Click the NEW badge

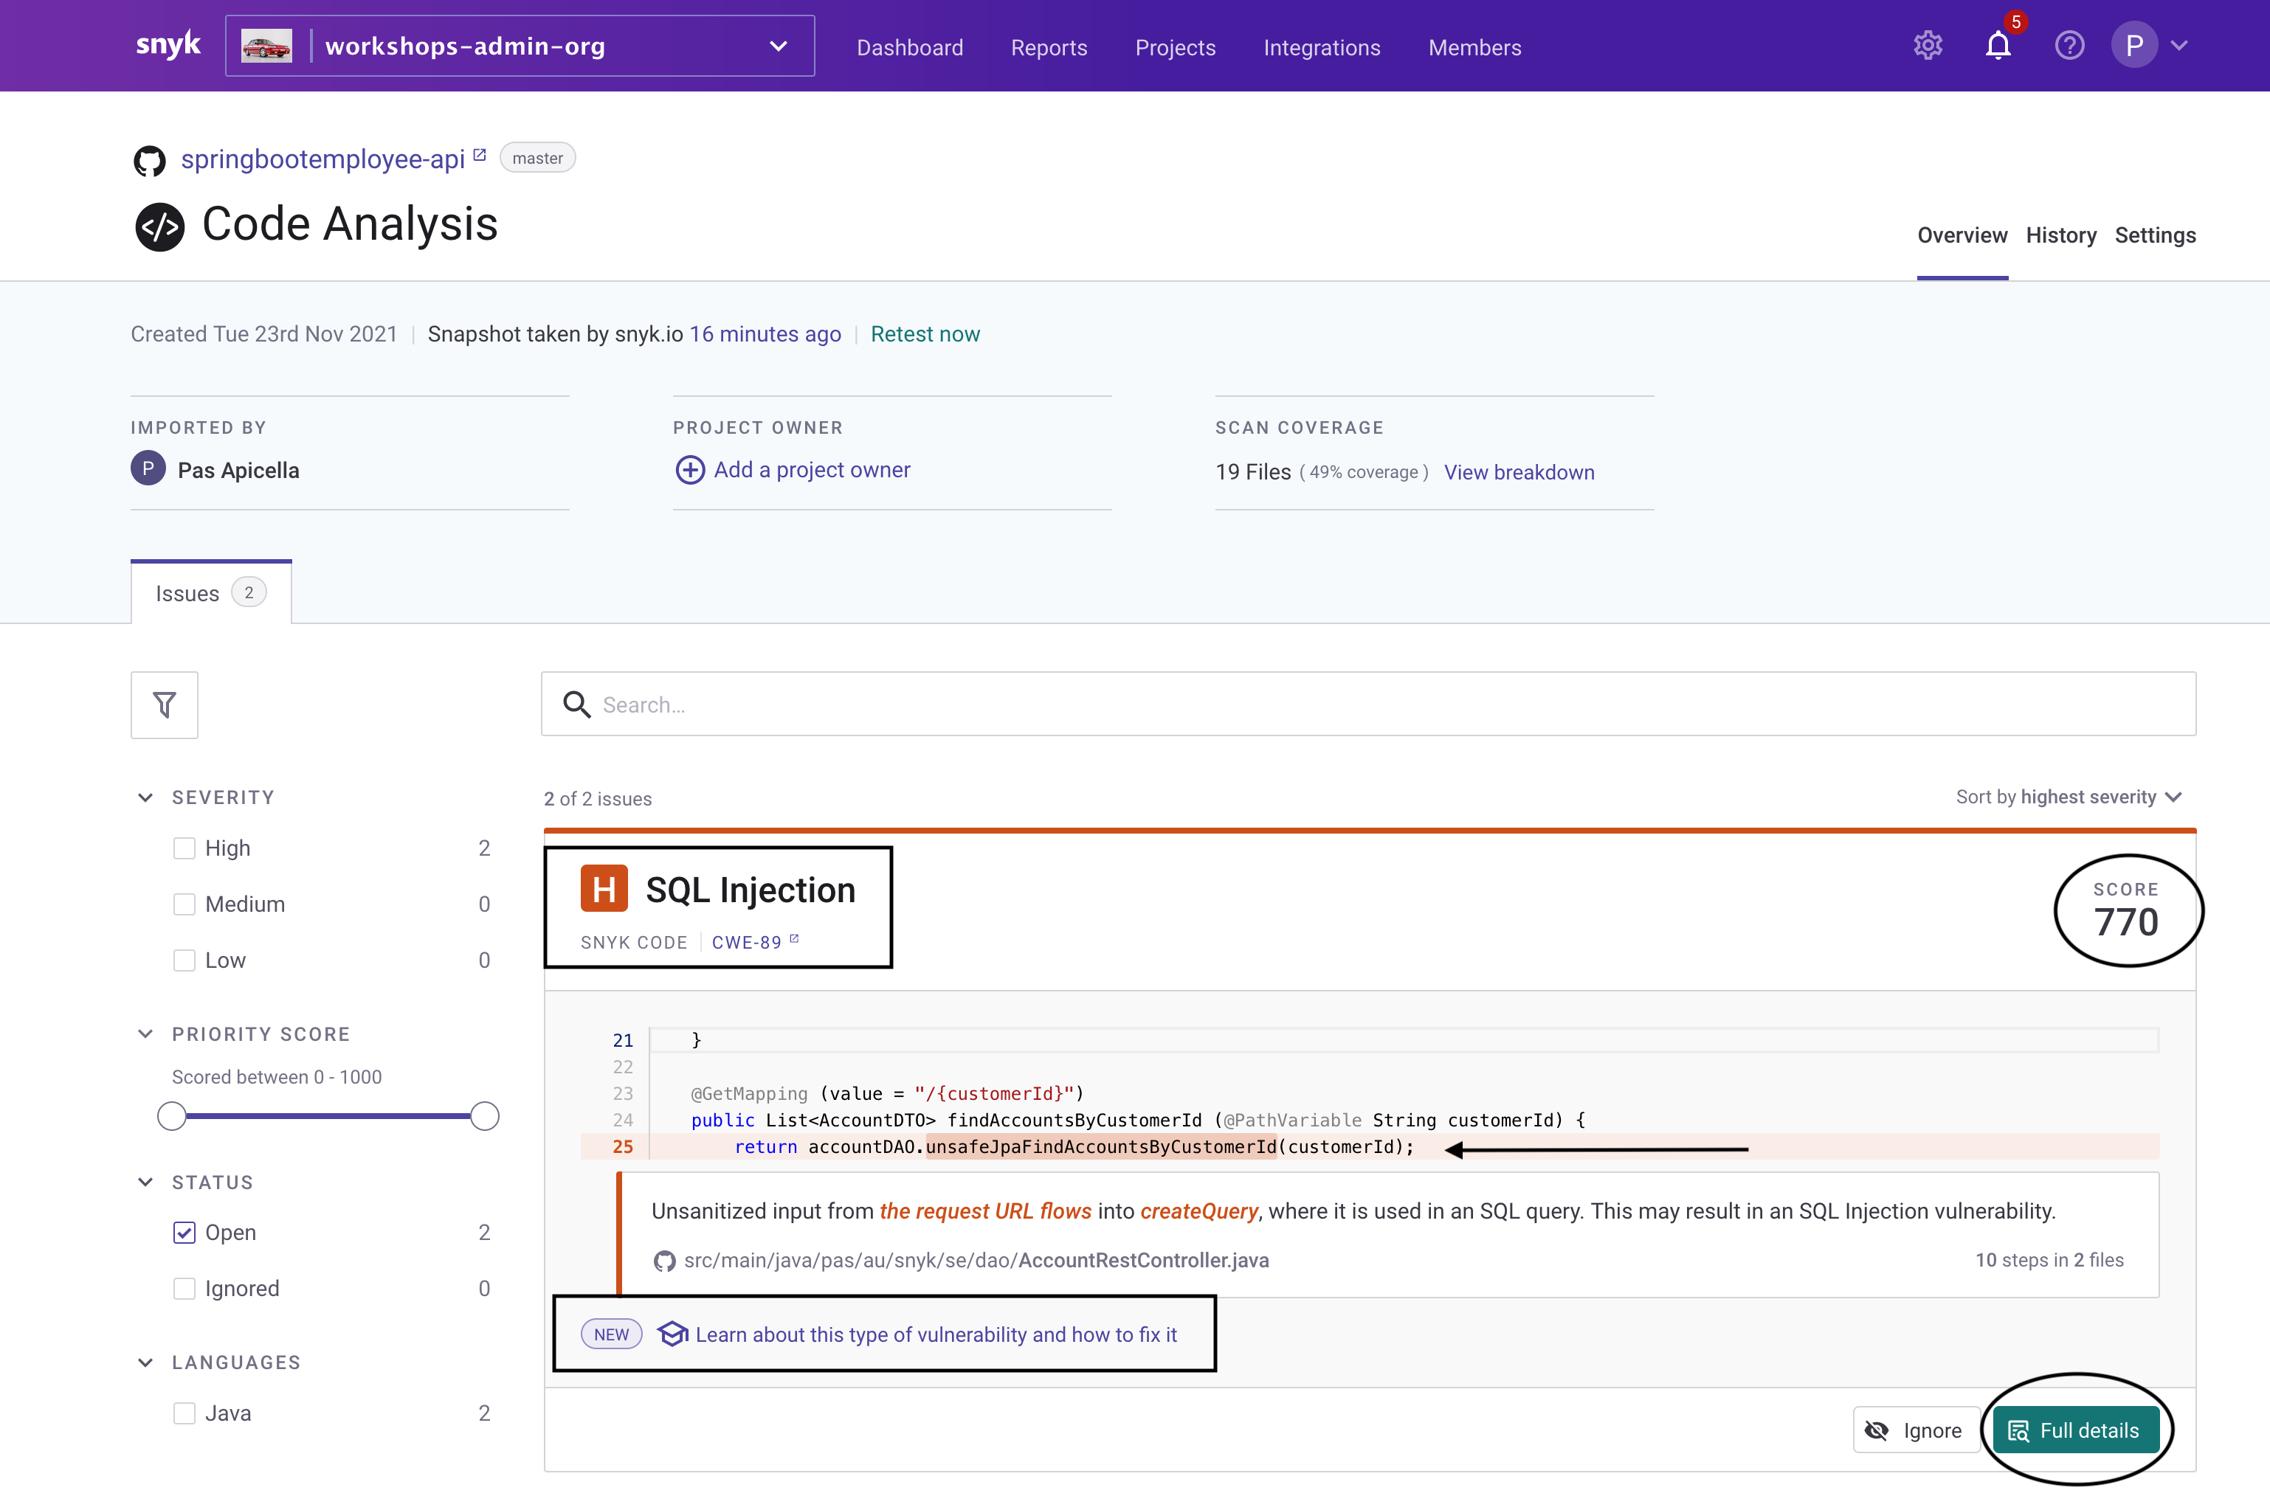(611, 1334)
